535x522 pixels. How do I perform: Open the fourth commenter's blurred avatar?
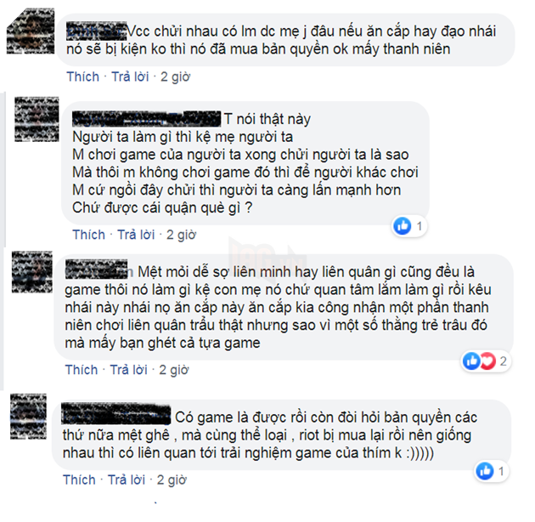(28, 417)
